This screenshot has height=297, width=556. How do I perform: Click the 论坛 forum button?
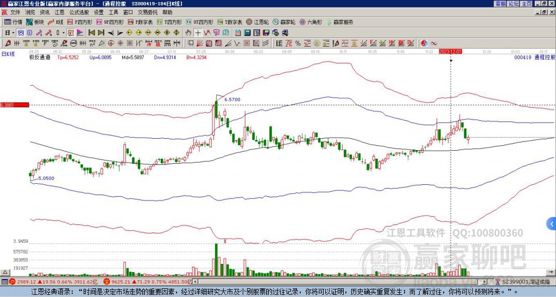(x=513, y=4)
